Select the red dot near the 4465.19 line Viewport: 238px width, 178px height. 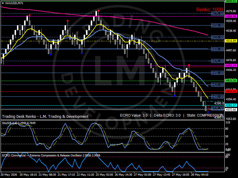click(x=189, y=65)
